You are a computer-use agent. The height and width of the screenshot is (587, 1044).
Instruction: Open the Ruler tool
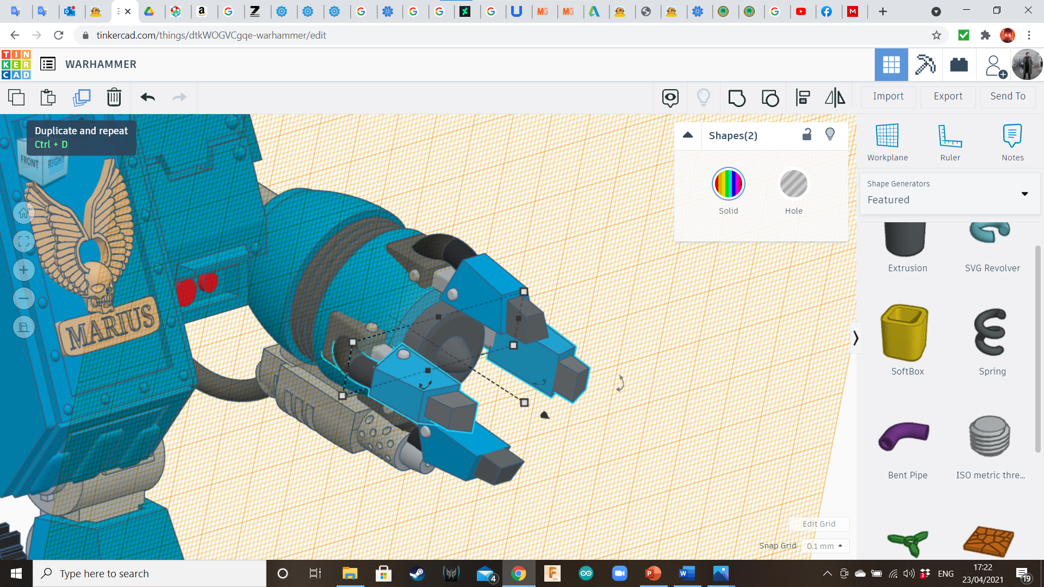click(x=950, y=142)
